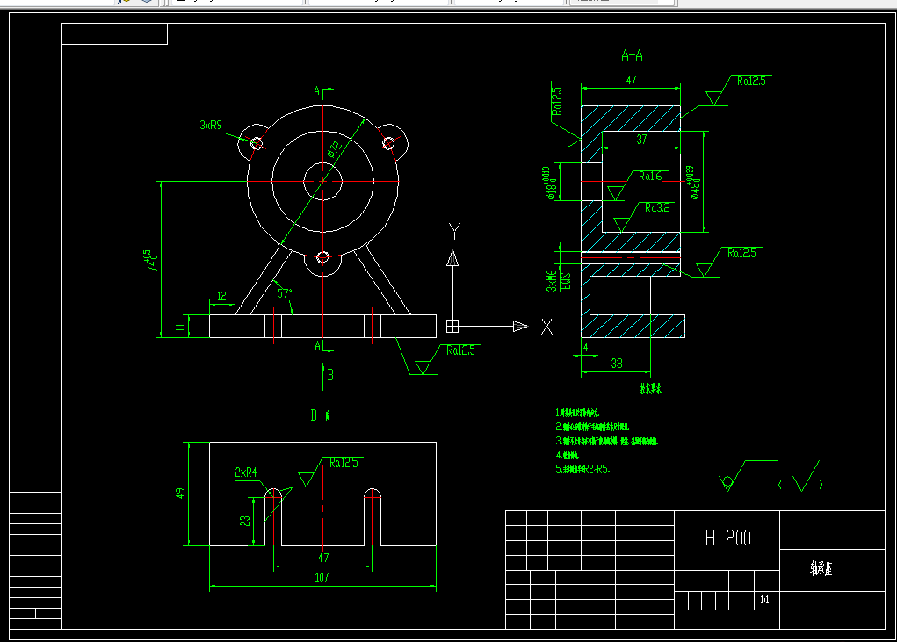The height and width of the screenshot is (642, 897).
Task: Select the vertical 74 height dimension text
Action: pos(152,260)
